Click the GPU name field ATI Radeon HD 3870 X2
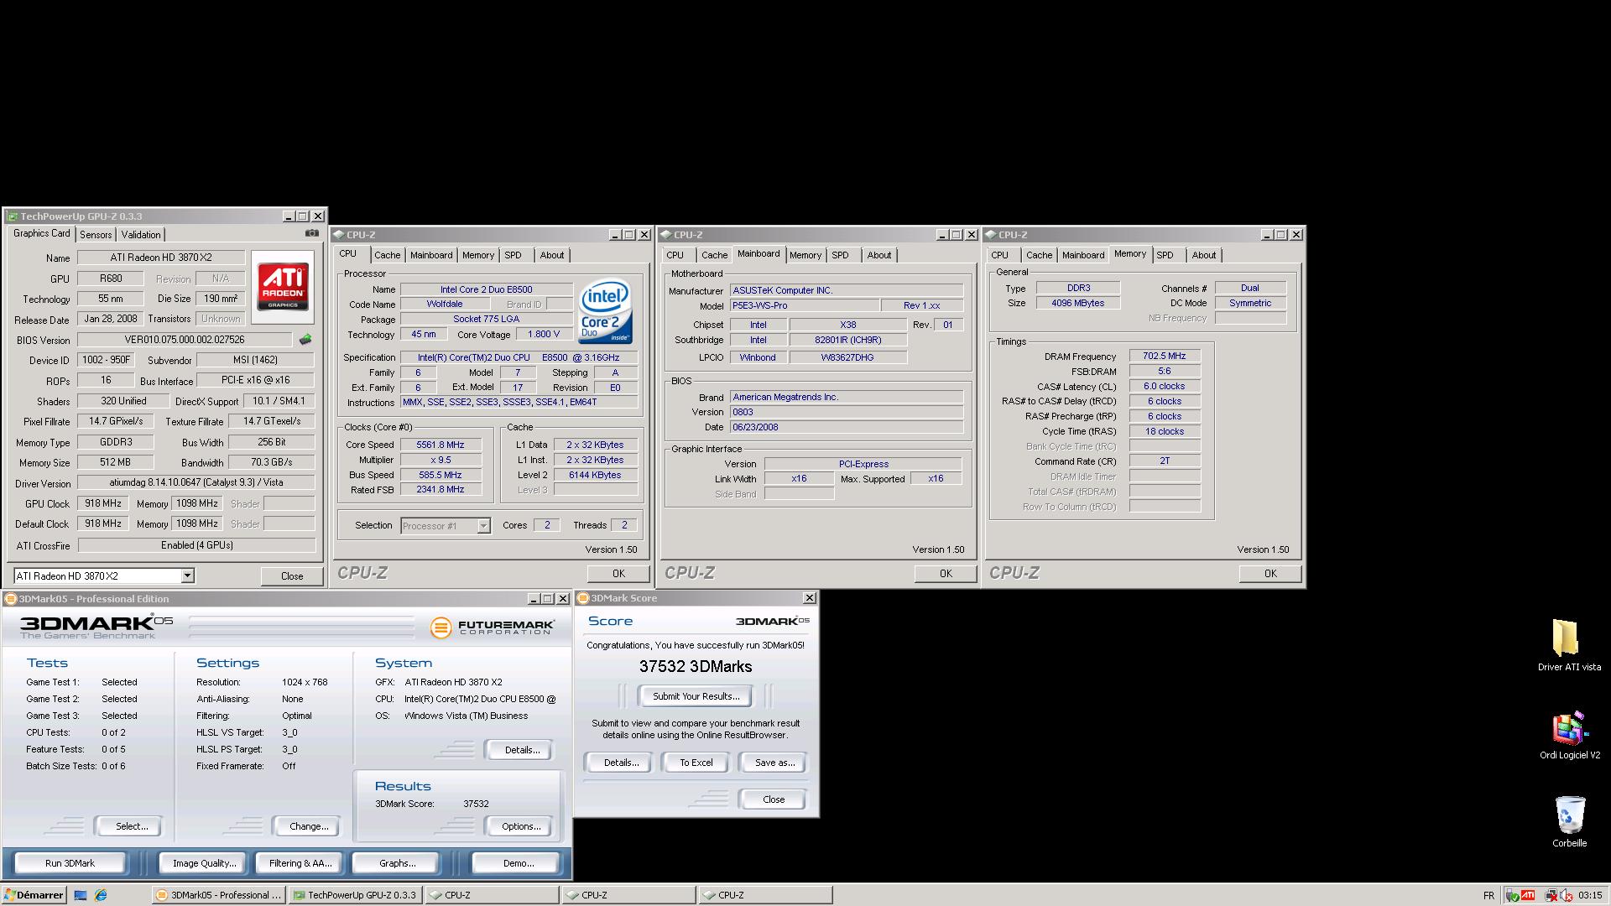 [161, 258]
